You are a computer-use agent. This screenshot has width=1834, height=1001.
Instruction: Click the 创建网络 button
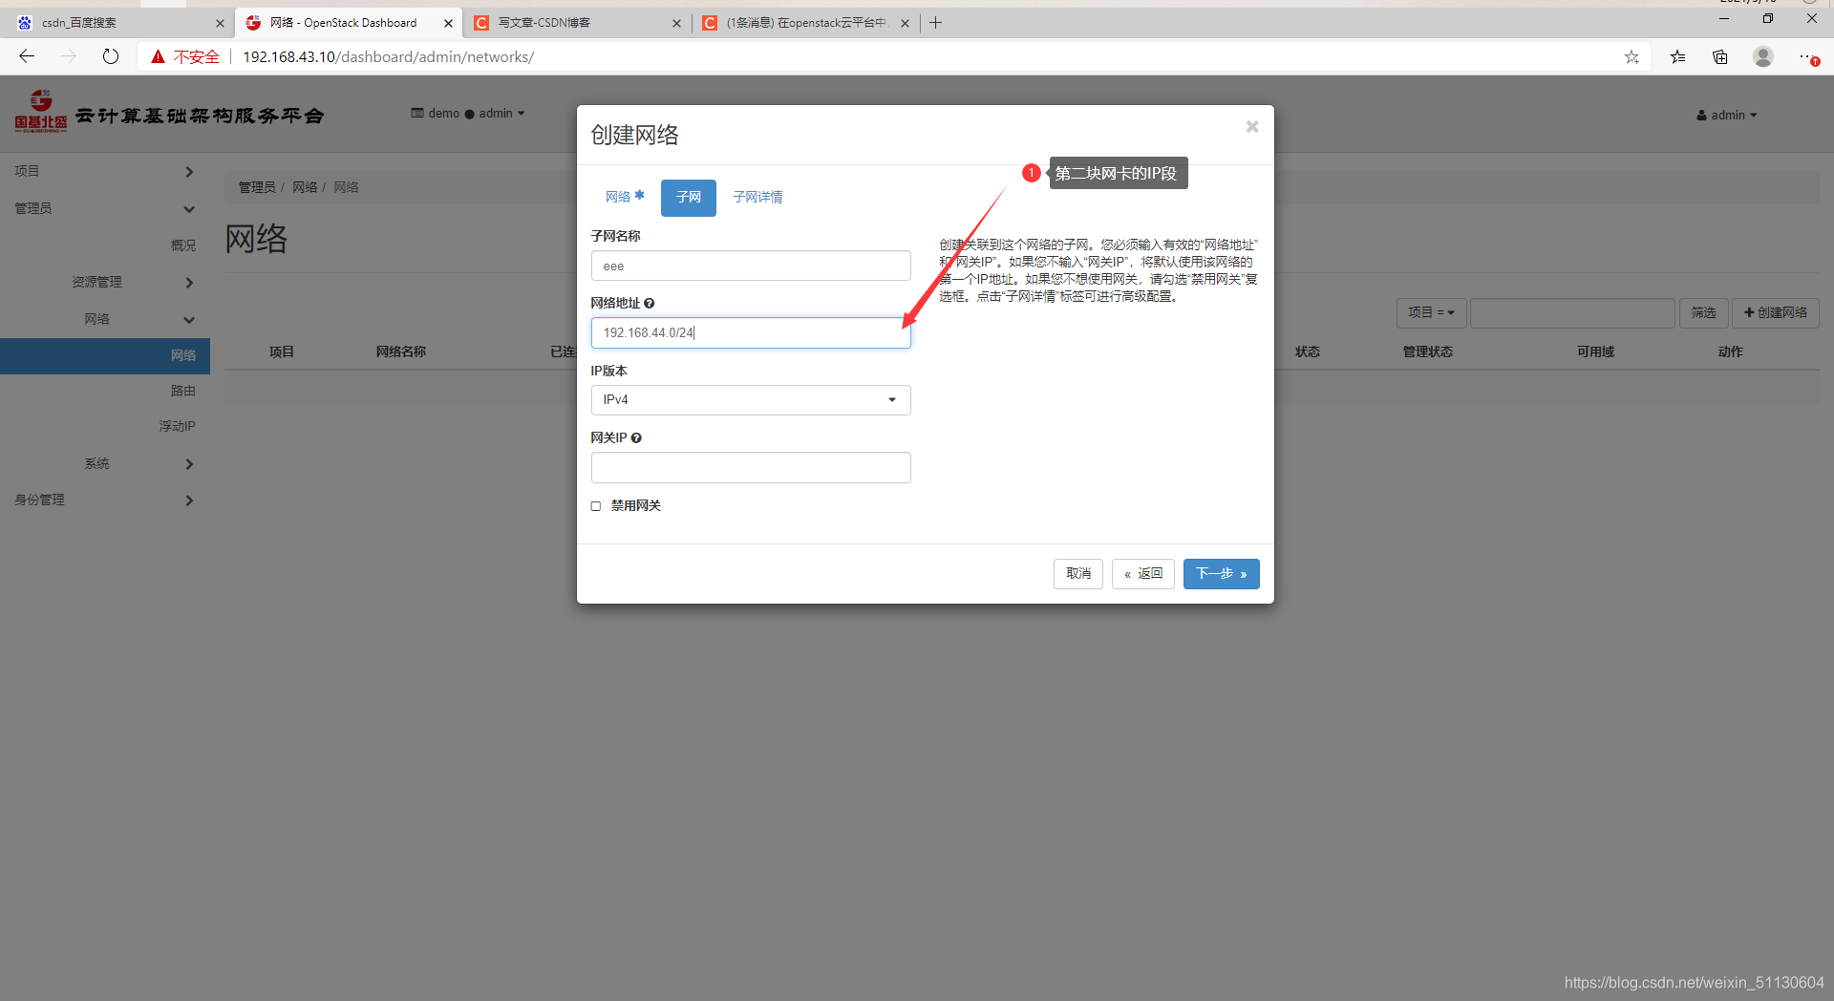pyautogui.click(x=1776, y=312)
